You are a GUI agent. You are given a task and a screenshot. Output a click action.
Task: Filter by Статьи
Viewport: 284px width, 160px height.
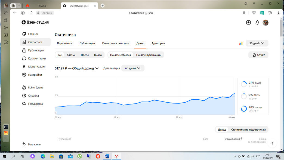71,55
